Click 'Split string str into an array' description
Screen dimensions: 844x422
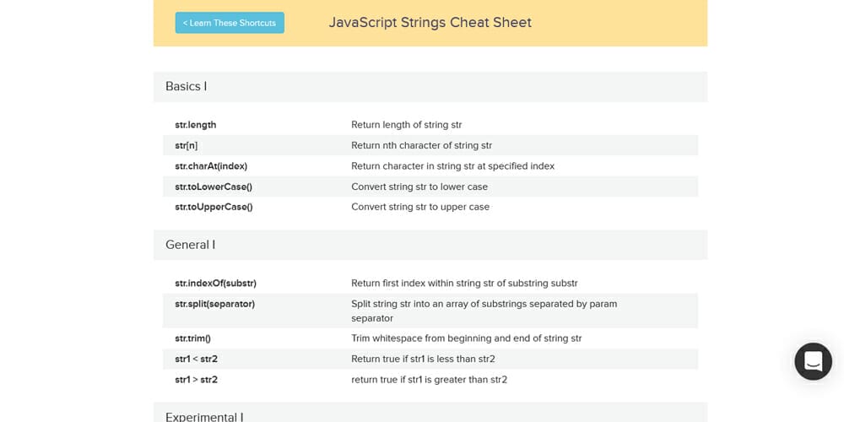click(x=484, y=311)
